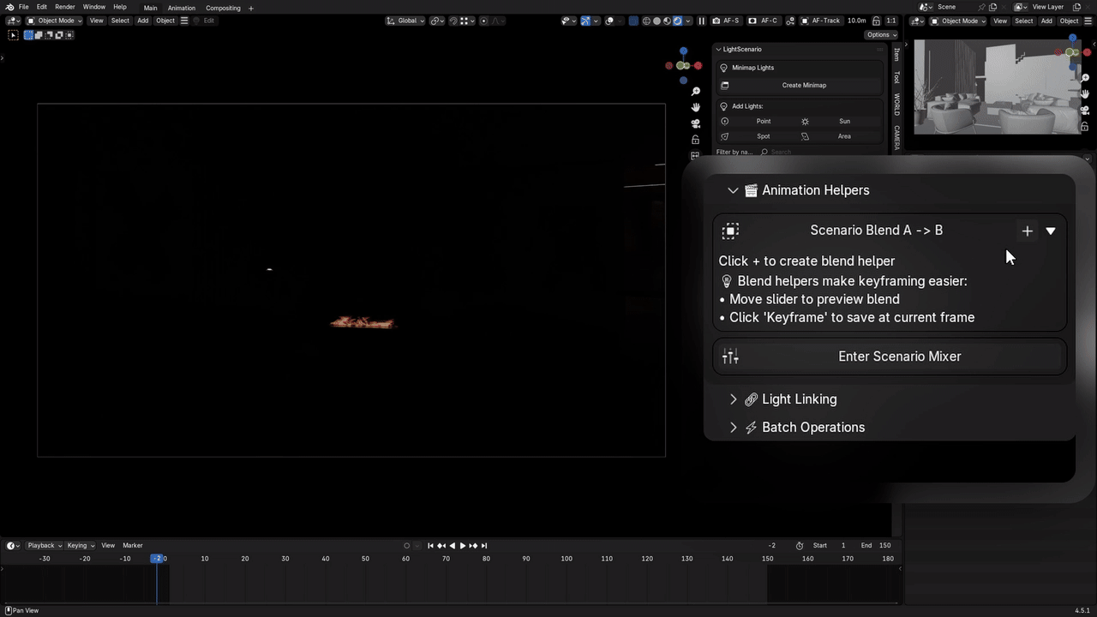Click the current frame marker on timeline
The width and height of the screenshot is (1097, 617).
click(x=158, y=559)
